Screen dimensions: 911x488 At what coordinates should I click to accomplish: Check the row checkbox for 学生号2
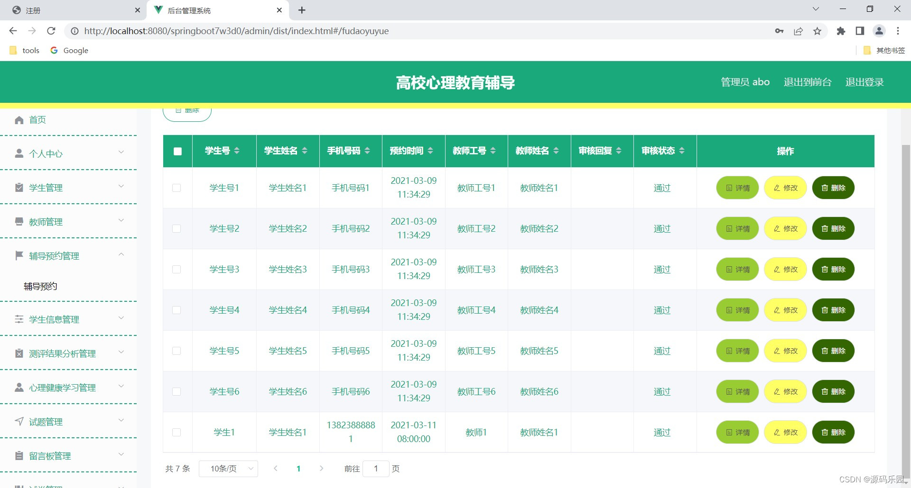tap(177, 228)
